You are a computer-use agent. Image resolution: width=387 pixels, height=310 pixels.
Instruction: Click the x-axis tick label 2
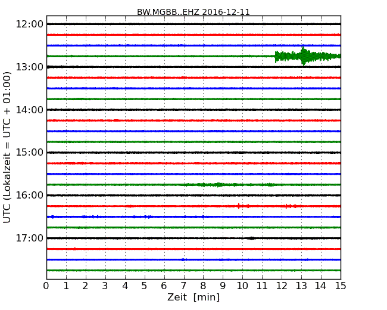pos(85,286)
